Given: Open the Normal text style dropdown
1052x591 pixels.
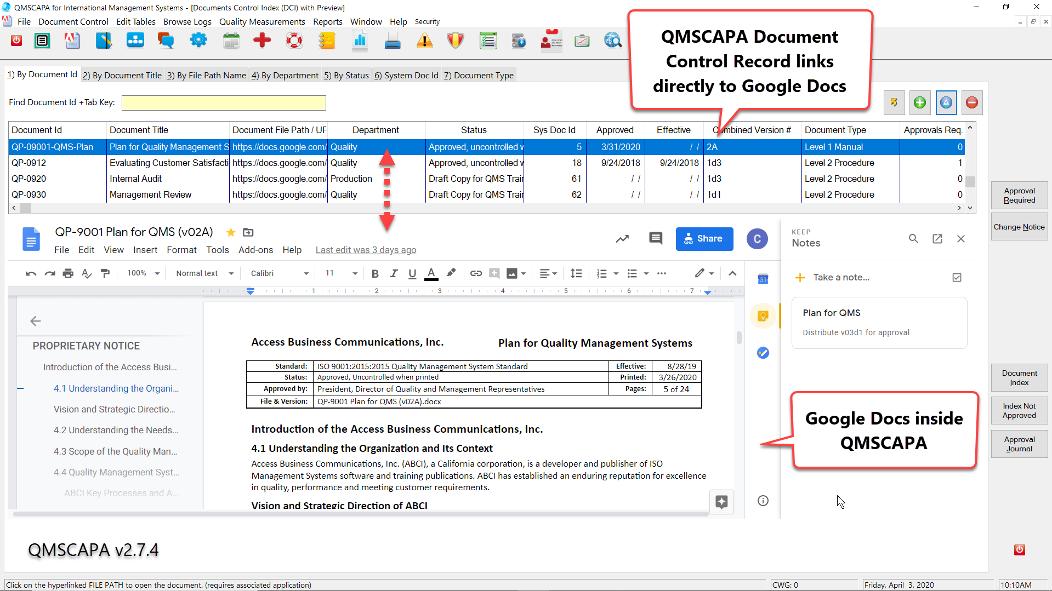Looking at the screenshot, I should 204,273.
